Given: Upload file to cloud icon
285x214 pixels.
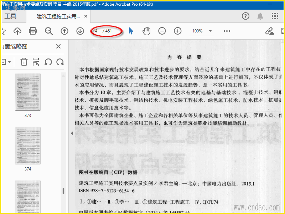Looking at the screenshot, I should (17, 31).
